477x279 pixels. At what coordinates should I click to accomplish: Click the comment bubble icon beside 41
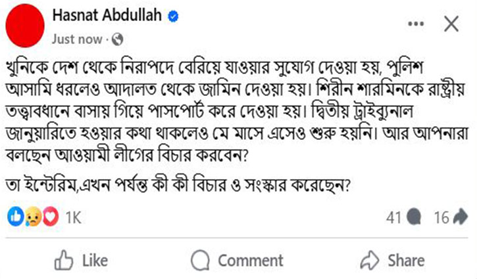click(x=414, y=217)
